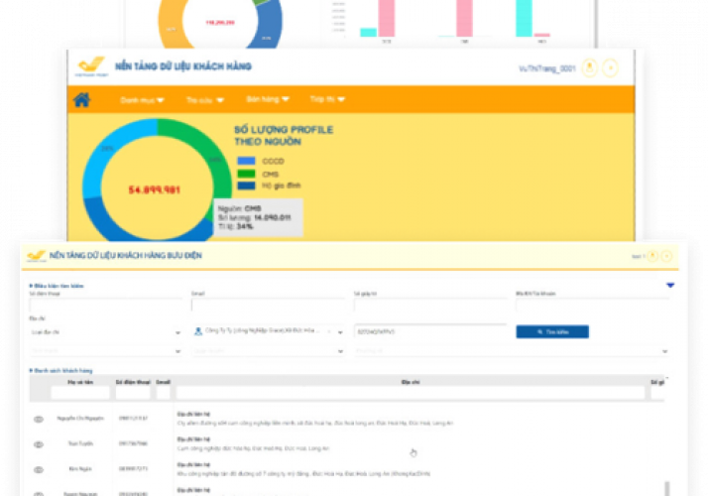
Task: Collapse the Danh sách khách hàng section
Action: pyautogui.click(x=60, y=370)
